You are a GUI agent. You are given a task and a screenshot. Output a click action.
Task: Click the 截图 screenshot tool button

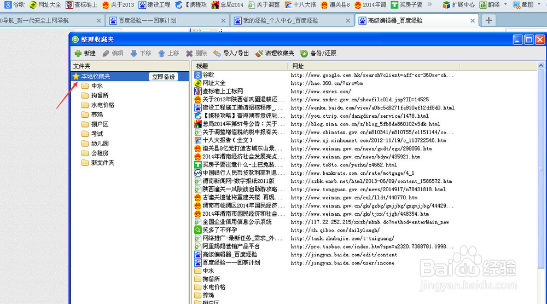coord(523,4)
